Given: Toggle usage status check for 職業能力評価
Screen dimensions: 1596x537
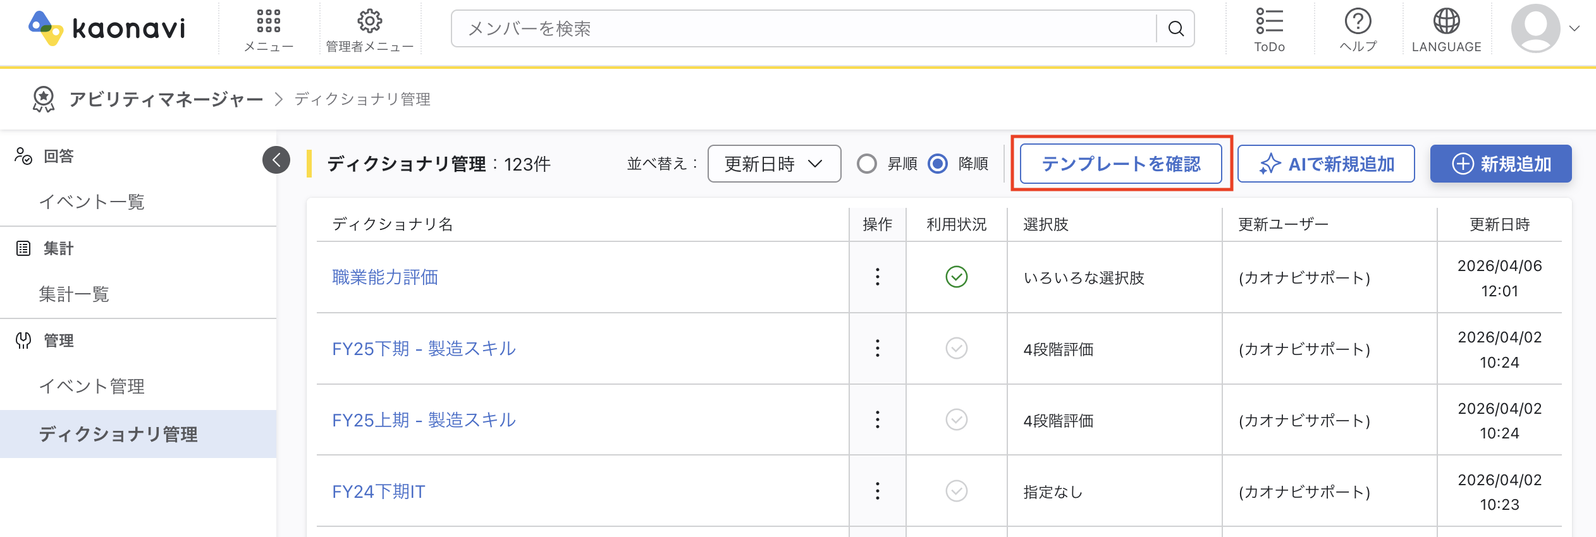Looking at the screenshot, I should click(956, 277).
